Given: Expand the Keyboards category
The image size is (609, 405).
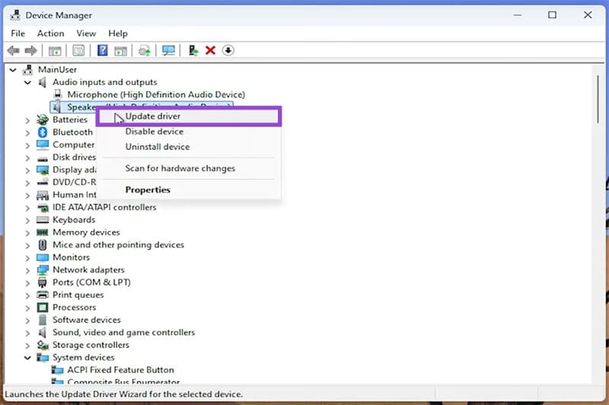Looking at the screenshot, I should (x=27, y=220).
